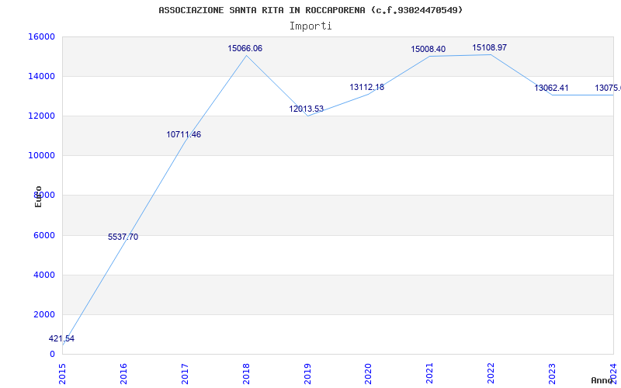Click the 2022 x-axis year label
The height and width of the screenshot is (388, 621).
(x=491, y=373)
